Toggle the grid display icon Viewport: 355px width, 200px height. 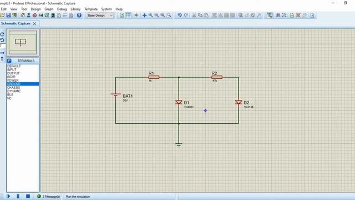point(128,15)
